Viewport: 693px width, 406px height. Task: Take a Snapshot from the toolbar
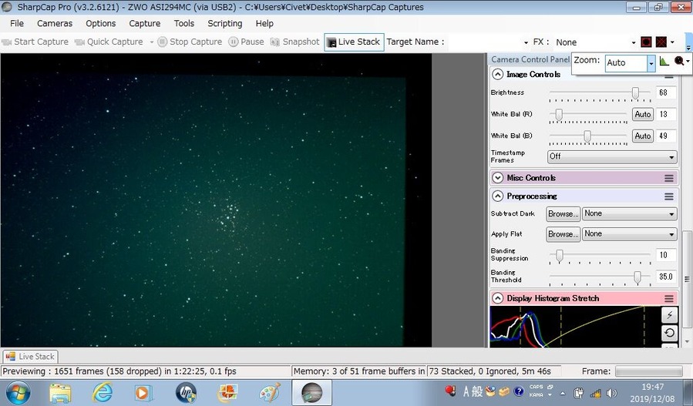[294, 42]
